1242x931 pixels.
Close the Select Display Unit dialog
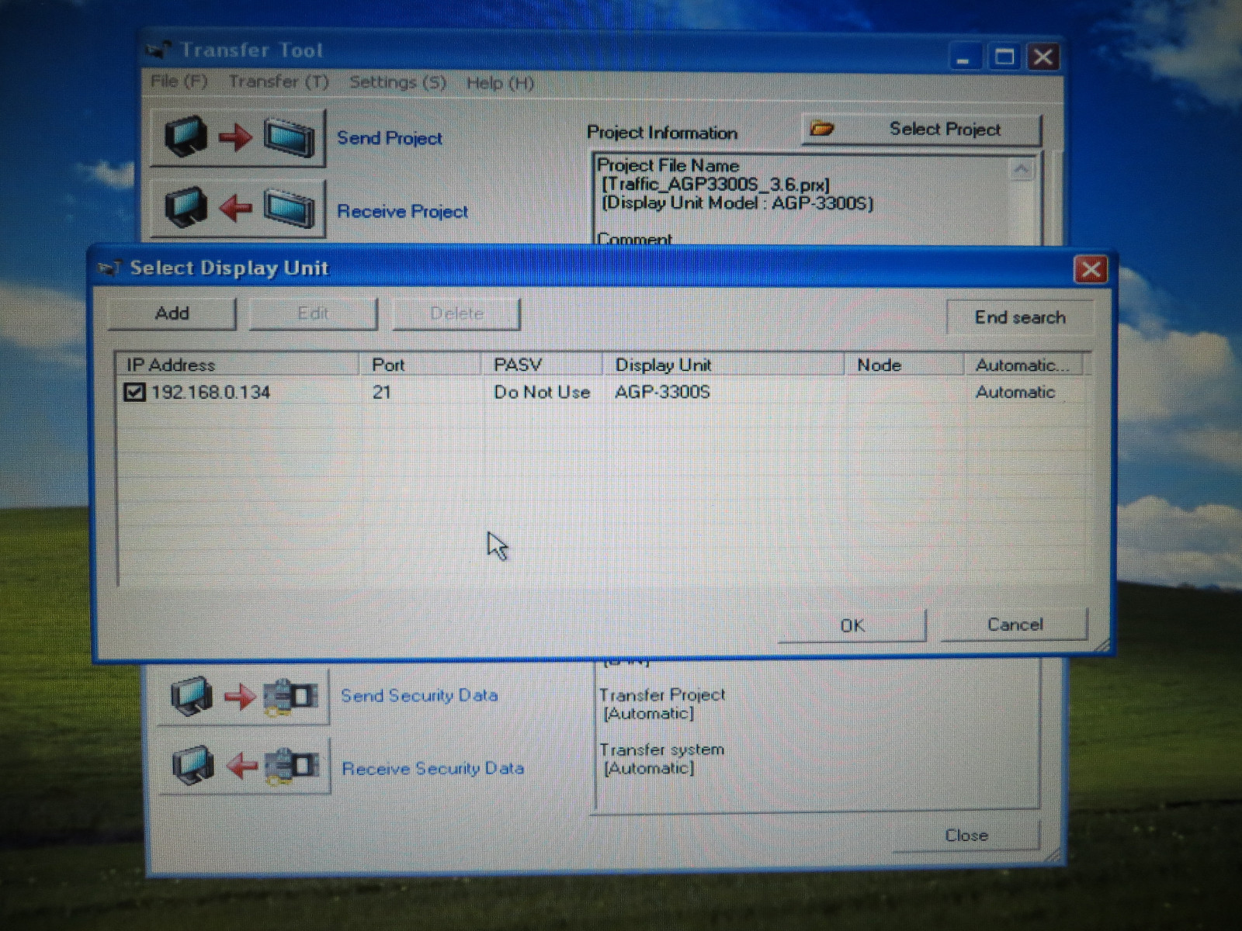[1091, 269]
